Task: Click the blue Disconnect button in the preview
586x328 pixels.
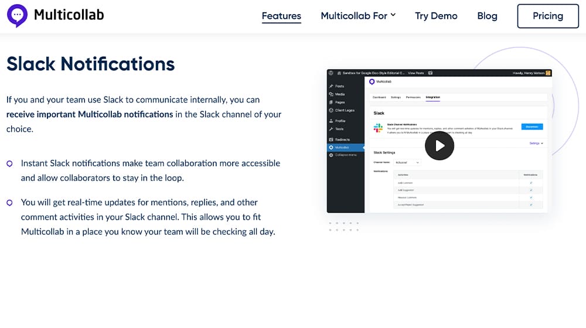Action: (x=532, y=127)
